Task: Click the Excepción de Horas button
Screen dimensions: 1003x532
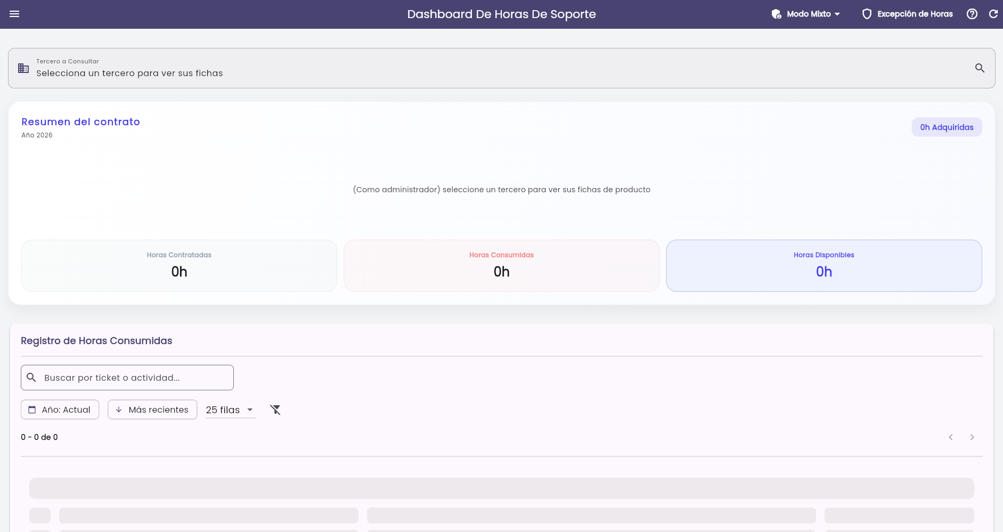Action: (x=908, y=14)
